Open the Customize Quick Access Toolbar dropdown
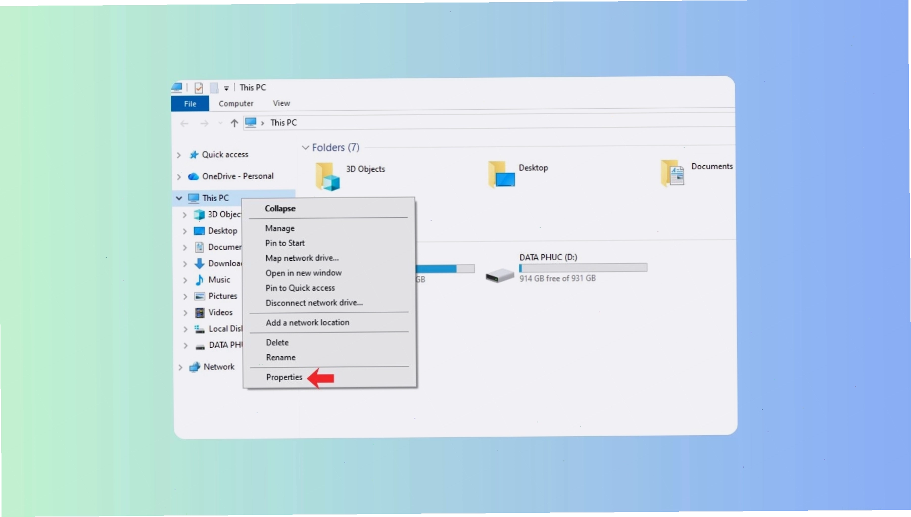This screenshot has width=911, height=517. (x=226, y=88)
